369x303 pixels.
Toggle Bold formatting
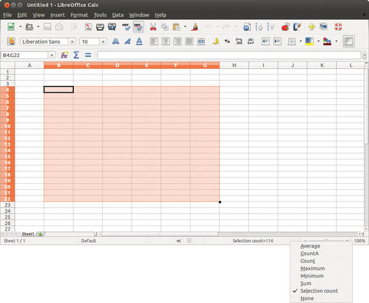click(x=116, y=41)
